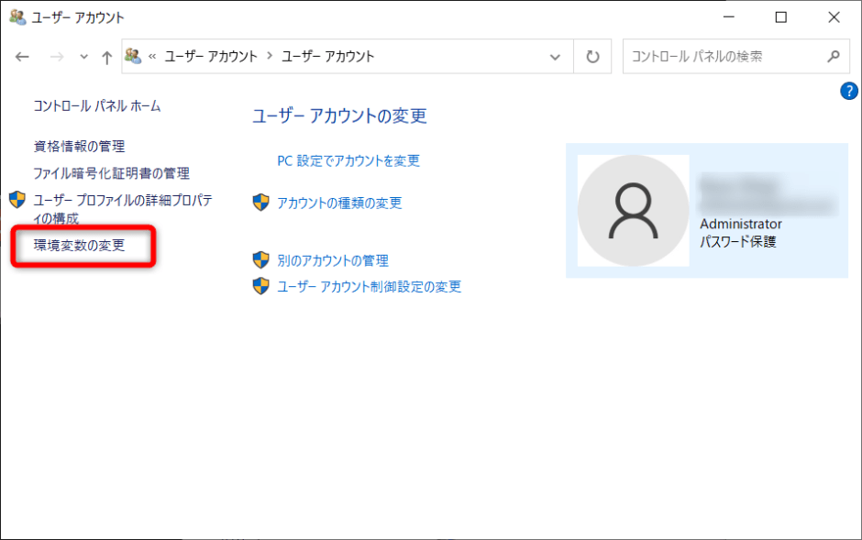The height and width of the screenshot is (540, 862).
Task: Click the user account profile picture
Action: coord(634,211)
